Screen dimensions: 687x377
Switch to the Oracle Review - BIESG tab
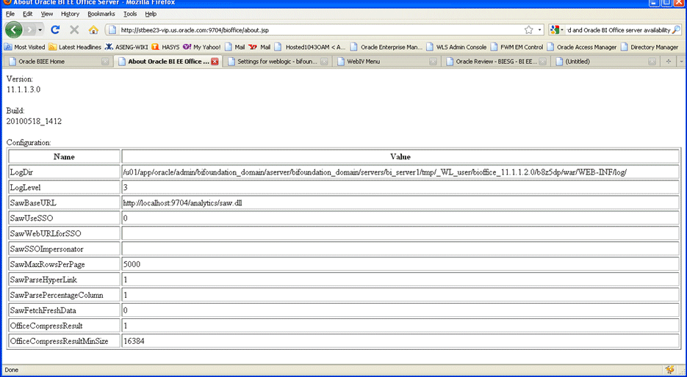(x=497, y=62)
